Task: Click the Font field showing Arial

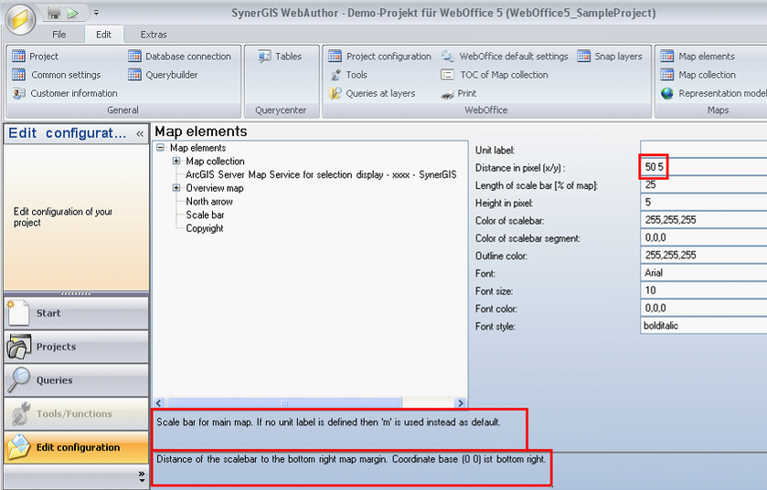Action: pos(703,273)
